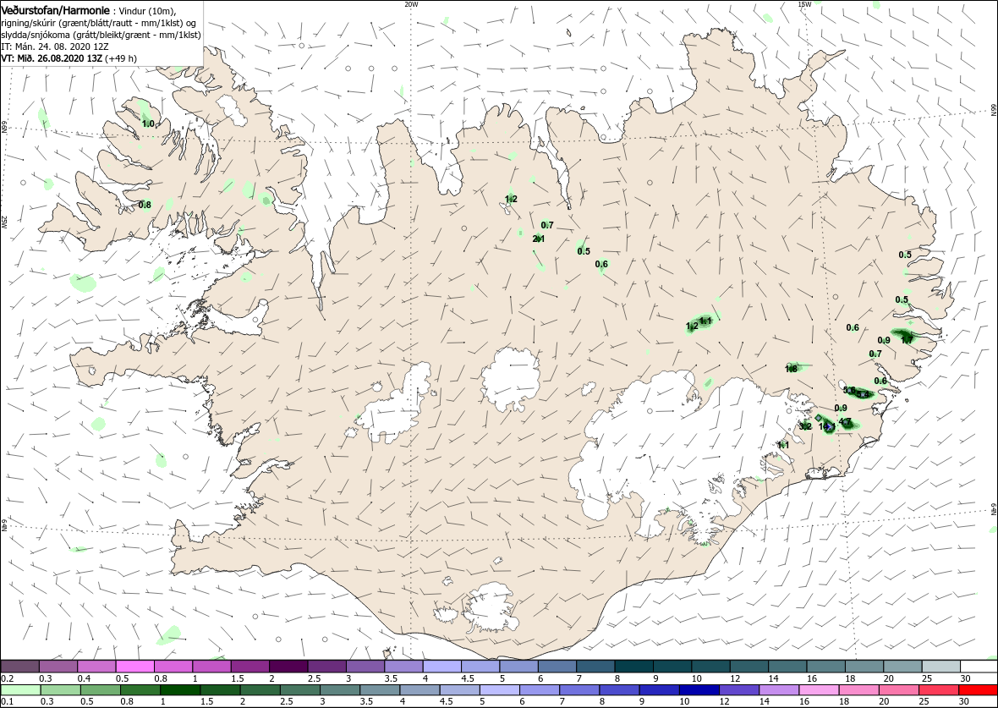
Task: Click the 20W longitude label
Action: [x=411, y=4]
